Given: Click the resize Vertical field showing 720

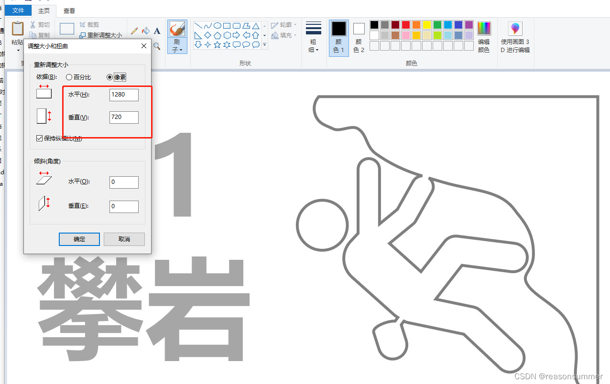Looking at the screenshot, I should [x=124, y=117].
